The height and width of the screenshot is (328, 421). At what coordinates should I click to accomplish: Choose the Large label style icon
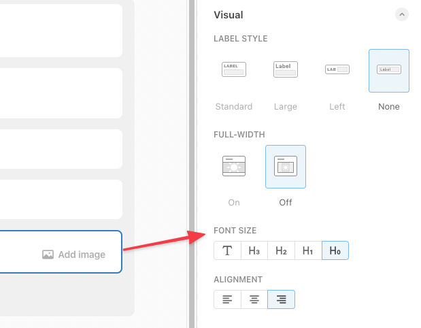pos(285,69)
